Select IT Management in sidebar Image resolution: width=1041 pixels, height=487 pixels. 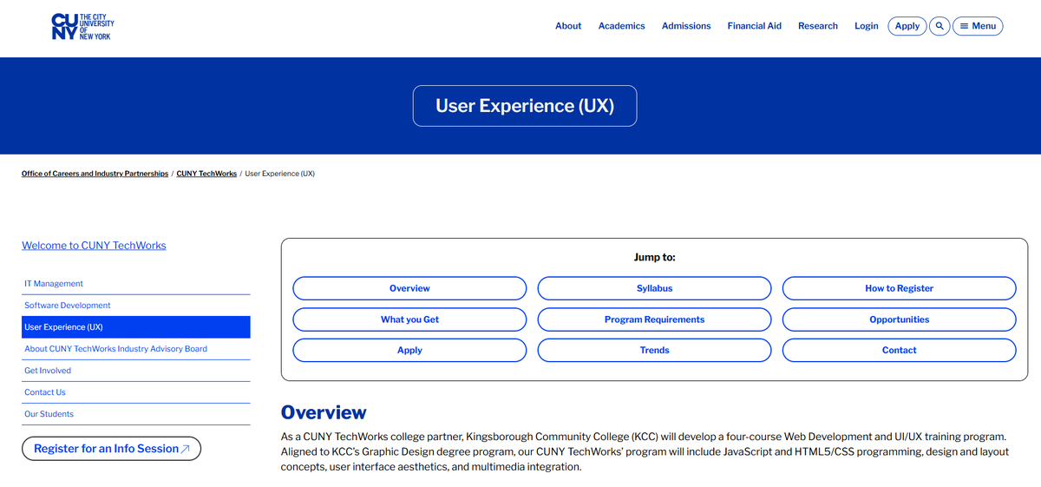pyautogui.click(x=136, y=284)
